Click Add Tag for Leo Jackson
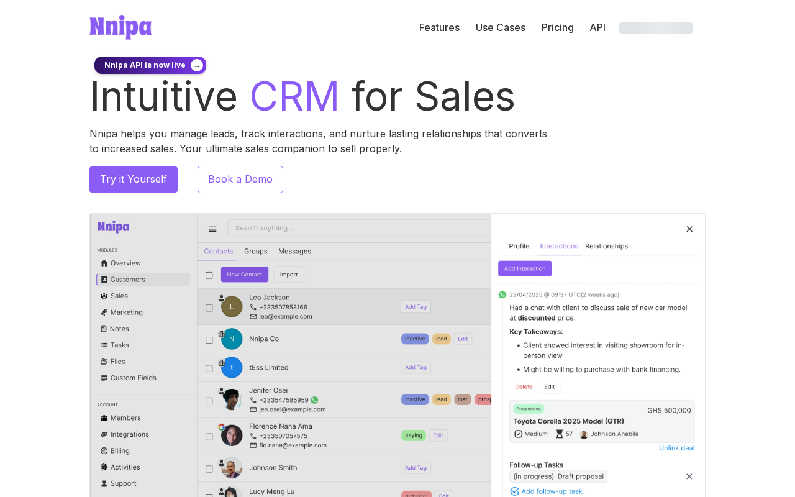 pyautogui.click(x=416, y=307)
